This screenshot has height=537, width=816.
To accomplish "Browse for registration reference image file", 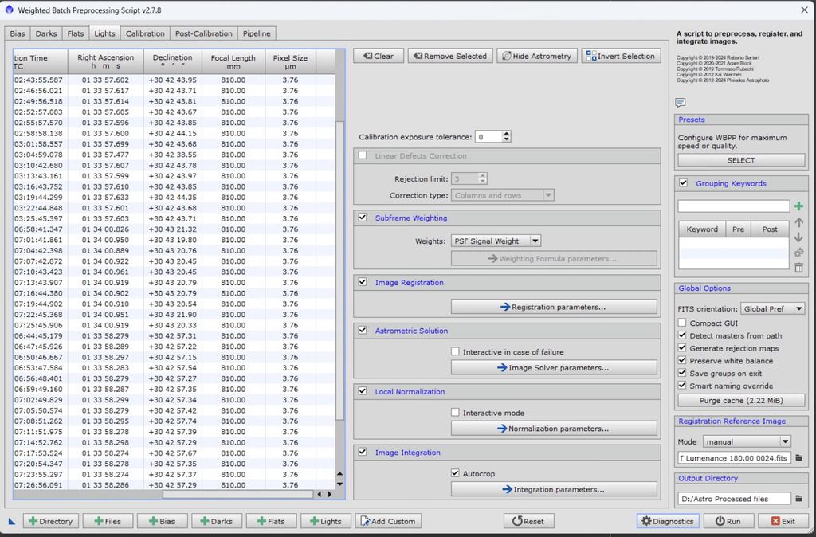I will point(798,458).
